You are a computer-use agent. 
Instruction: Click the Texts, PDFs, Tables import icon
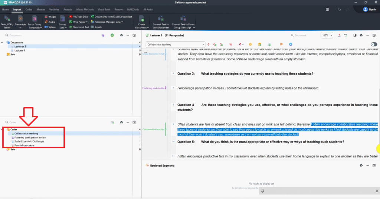(x=7, y=19)
